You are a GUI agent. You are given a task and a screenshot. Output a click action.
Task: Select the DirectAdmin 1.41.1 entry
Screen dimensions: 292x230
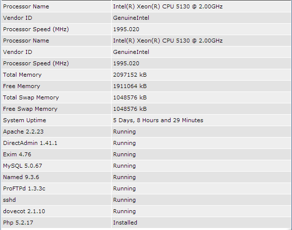[30, 143]
